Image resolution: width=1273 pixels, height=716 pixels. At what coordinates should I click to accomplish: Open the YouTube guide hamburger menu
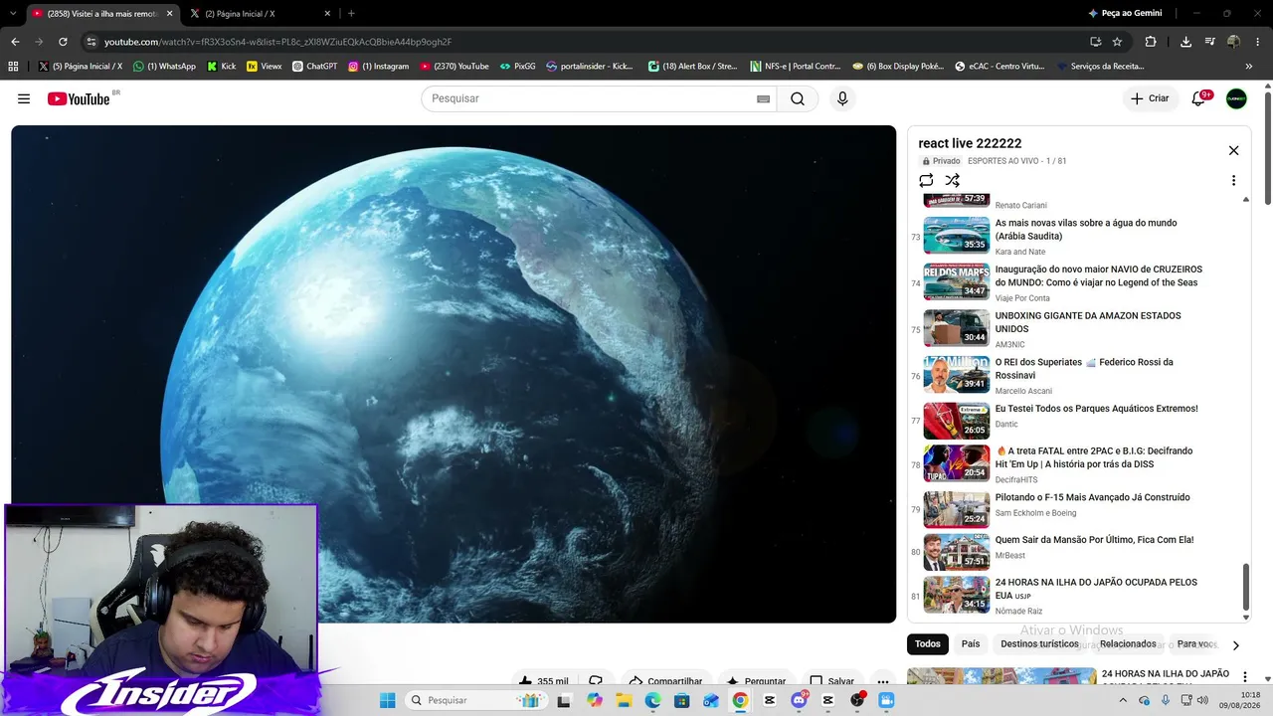coord(24,98)
